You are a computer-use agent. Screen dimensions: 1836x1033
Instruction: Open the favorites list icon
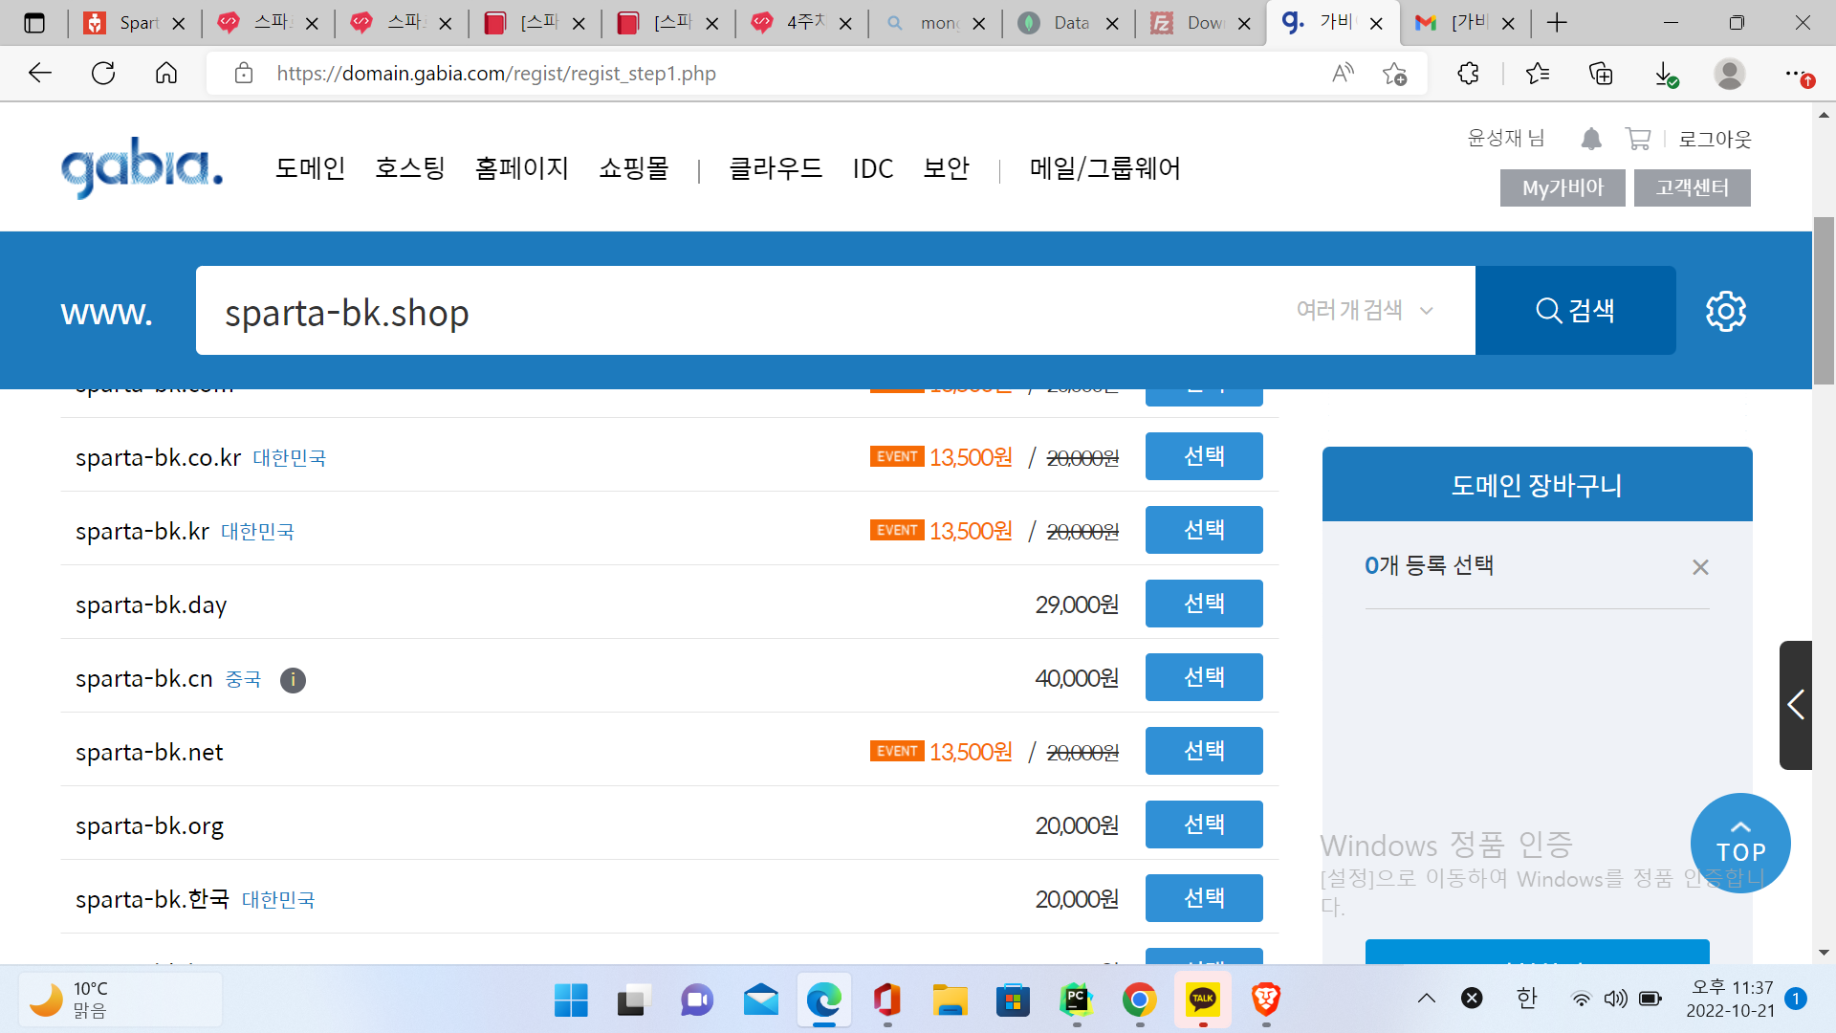coord(1538,74)
